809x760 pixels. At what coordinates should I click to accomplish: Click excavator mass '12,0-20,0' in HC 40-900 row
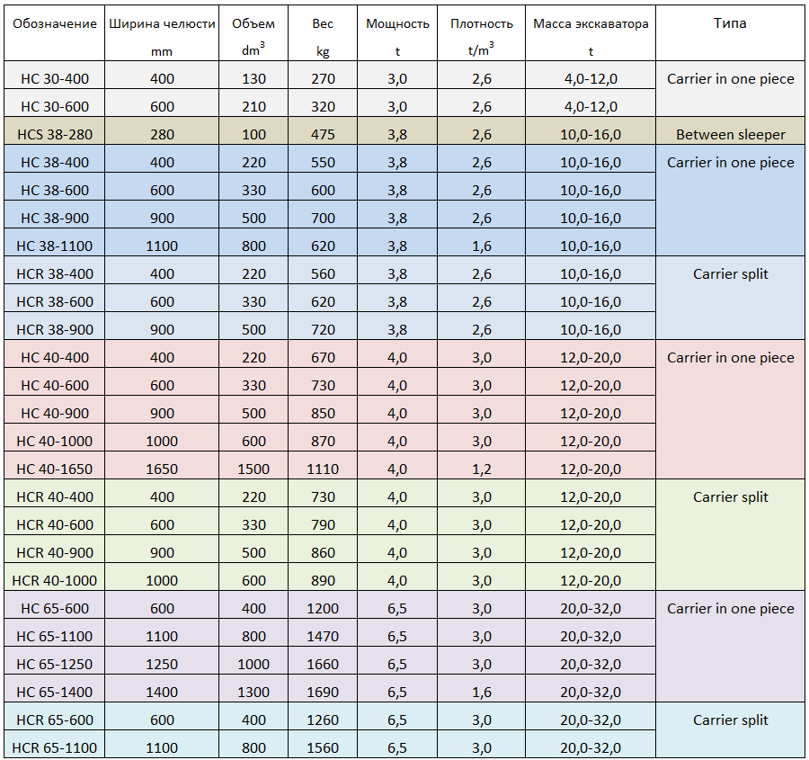[591, 413]
